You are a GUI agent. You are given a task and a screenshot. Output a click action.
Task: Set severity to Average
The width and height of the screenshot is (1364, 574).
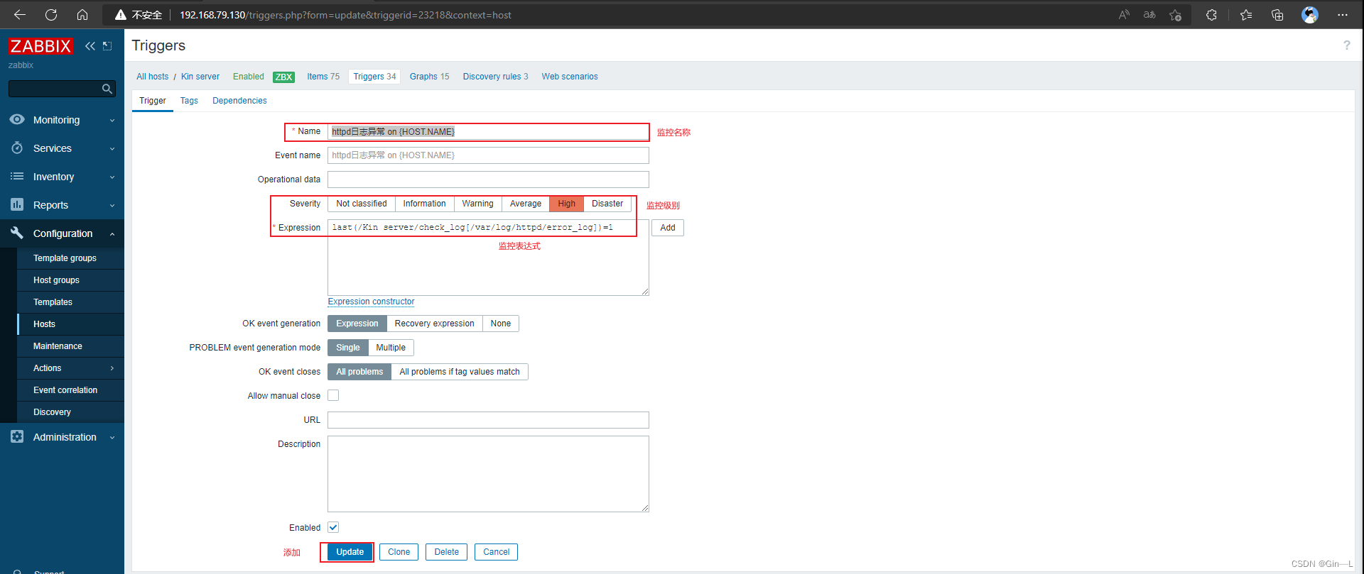[526, 204]
